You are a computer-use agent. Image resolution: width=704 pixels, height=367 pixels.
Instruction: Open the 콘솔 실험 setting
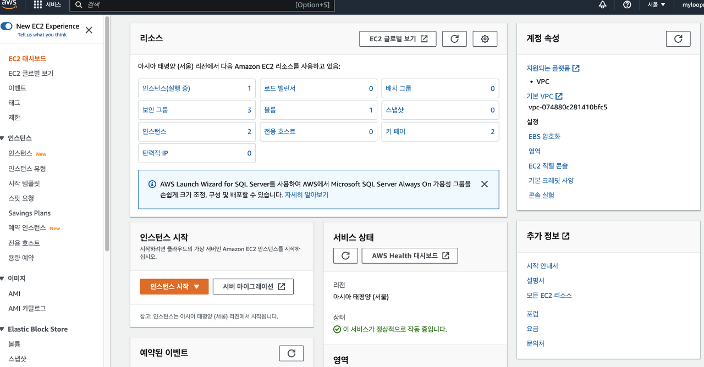click(541, 195)
